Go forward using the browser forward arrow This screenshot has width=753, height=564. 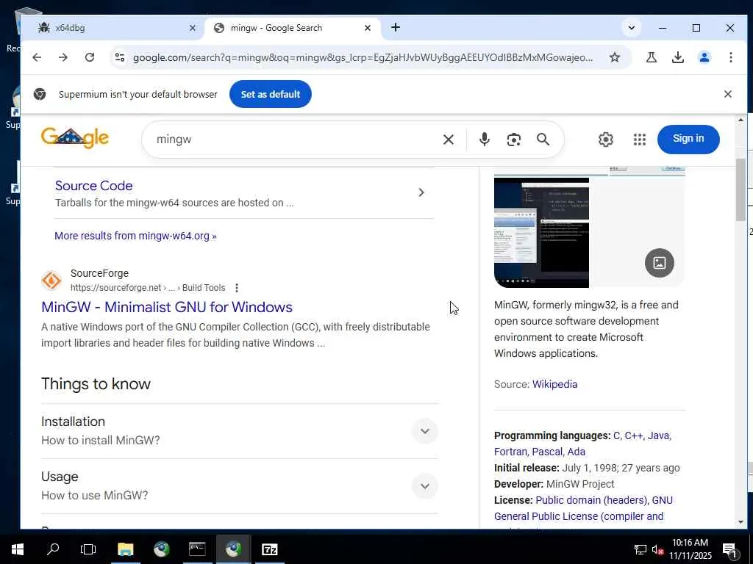(63, 57)
